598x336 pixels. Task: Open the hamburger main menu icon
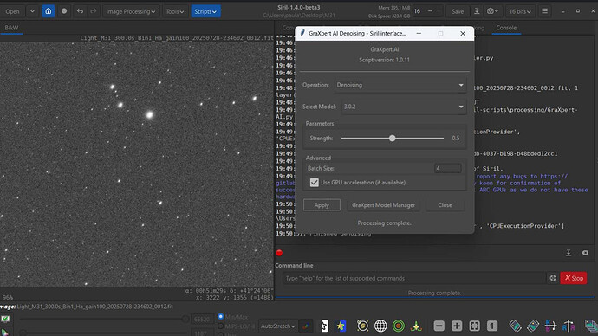click(x=544, y=11)
